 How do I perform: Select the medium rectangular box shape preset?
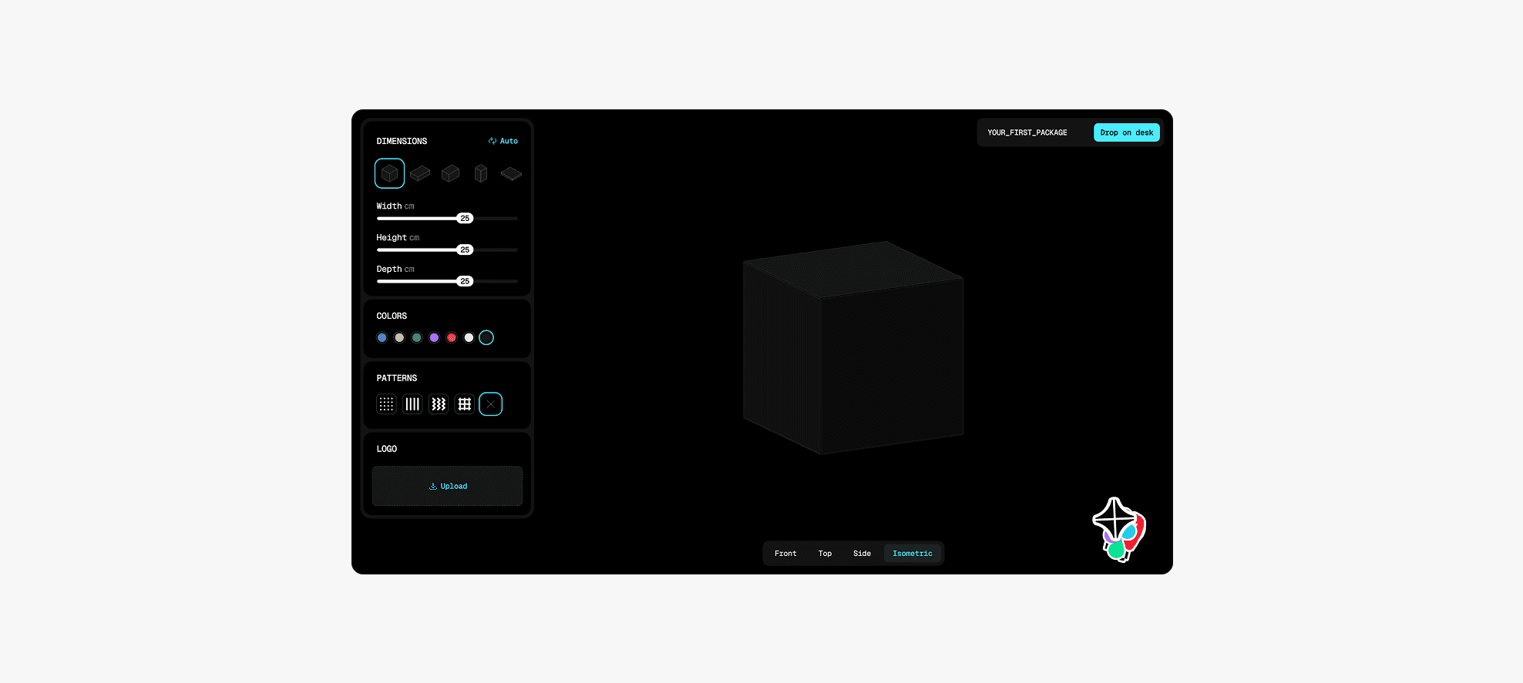click(450, 173)
